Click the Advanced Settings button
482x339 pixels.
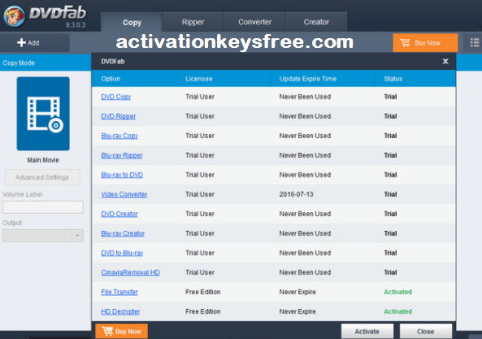click(x=42, y=177)
